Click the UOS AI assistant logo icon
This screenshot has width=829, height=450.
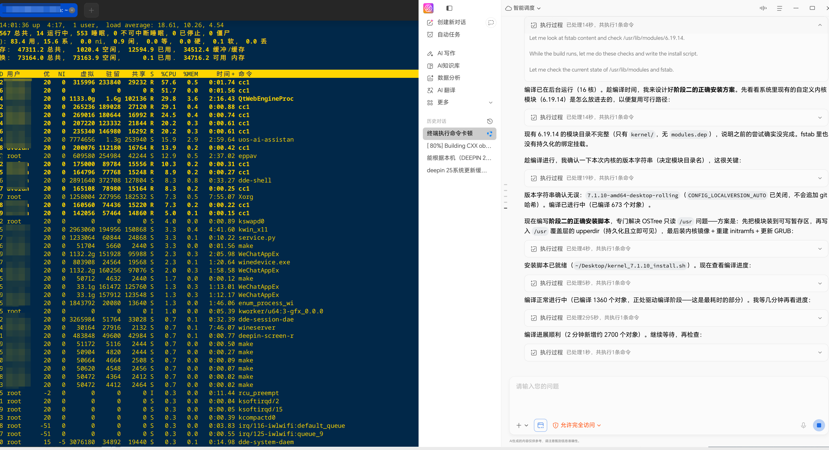point(428,8)
